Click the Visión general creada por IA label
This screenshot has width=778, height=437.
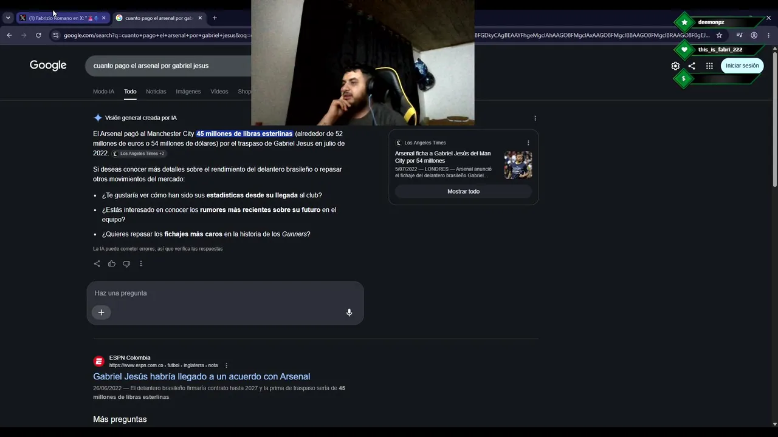(x=141, y=118)
